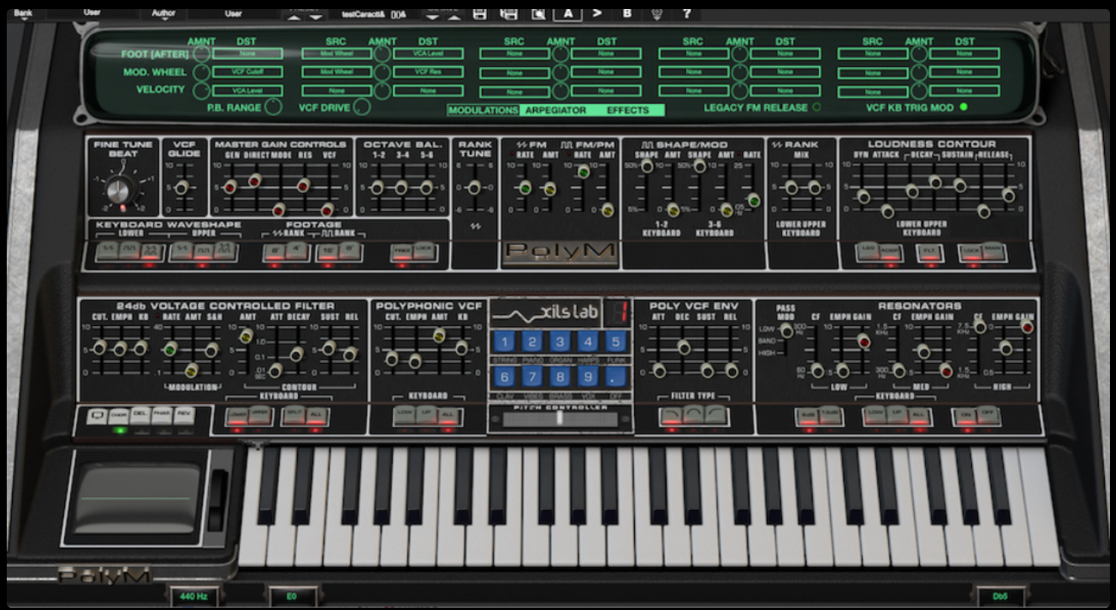The width and height of the screenshot is (1116, 610).
Task: Switch to the EFFECTS tab
Action: coord(627,110)
